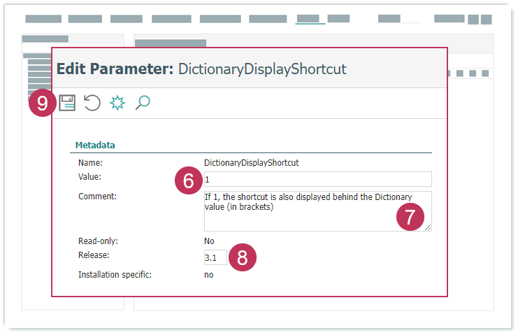Click the DictionaryDisplayShortcut name value
The image size is (518, 335).
(x=251, y=162)
